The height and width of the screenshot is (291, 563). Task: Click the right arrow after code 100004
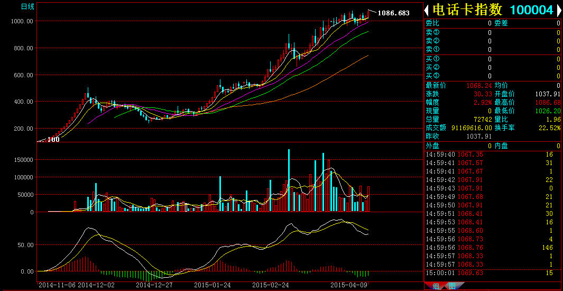pyautogui.click(x=559, y=10)
